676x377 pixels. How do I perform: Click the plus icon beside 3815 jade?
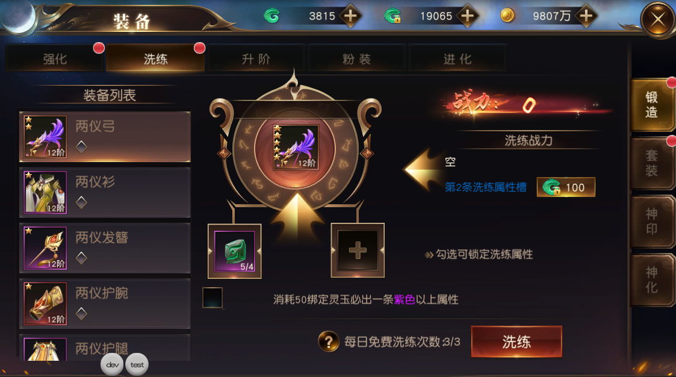click(350, 16)
